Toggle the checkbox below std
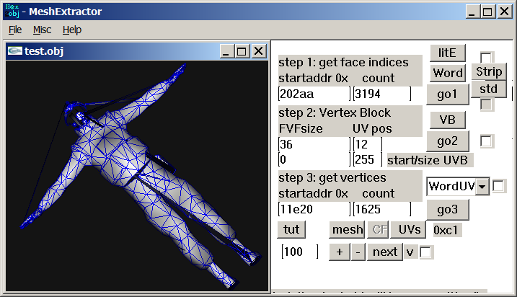 pos(486,105)
